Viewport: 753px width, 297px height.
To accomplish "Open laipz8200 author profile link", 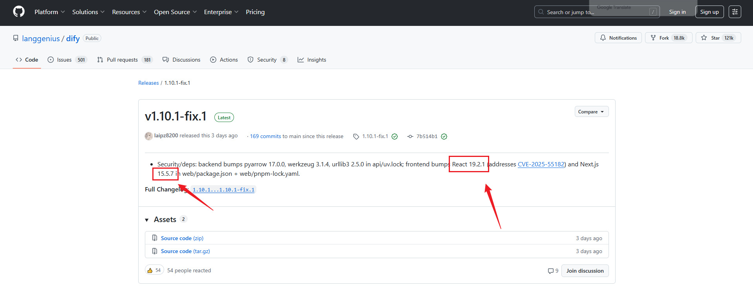I will tap(166, 135).
